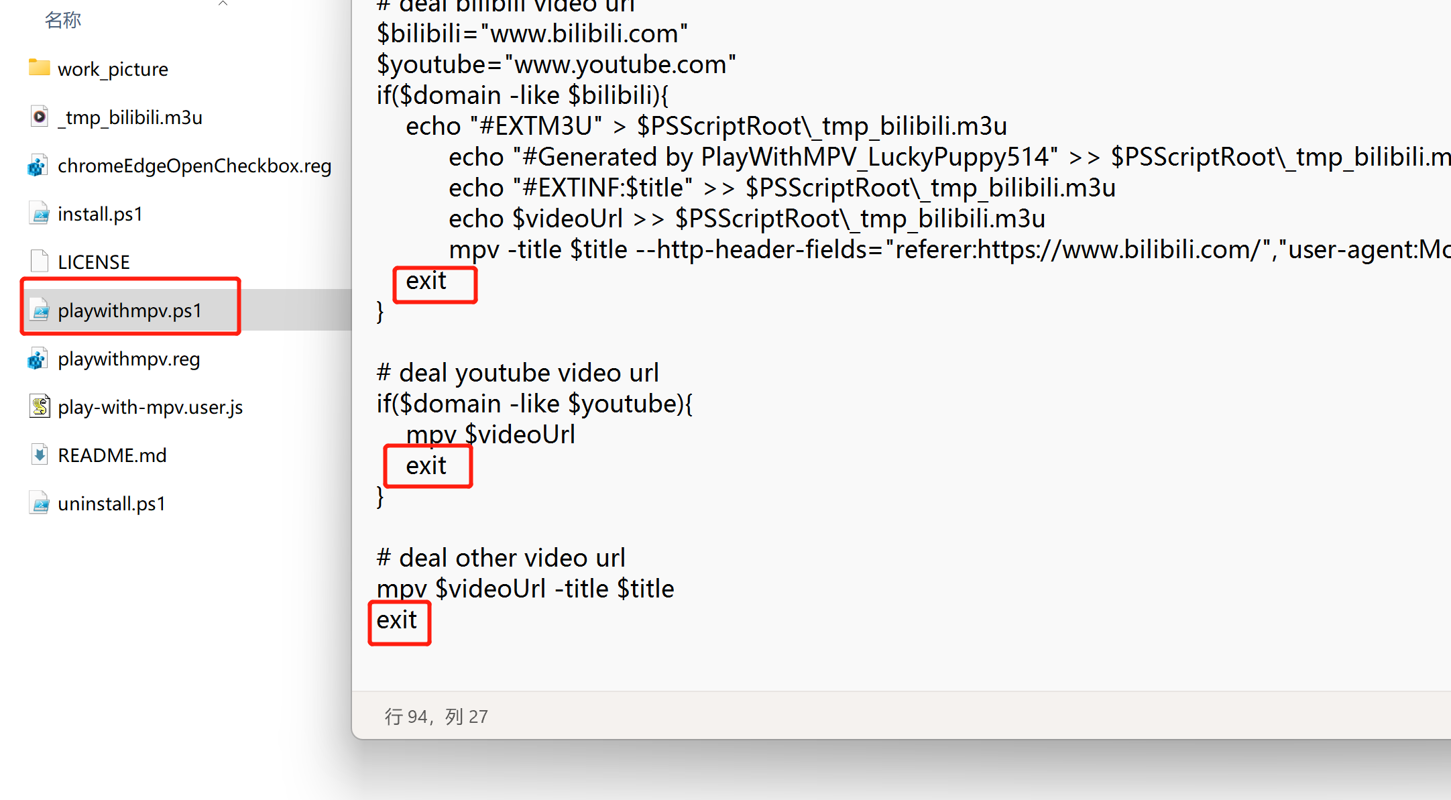
Task: Click the sort-order chevron above the file list
Action: coord(223,4)
